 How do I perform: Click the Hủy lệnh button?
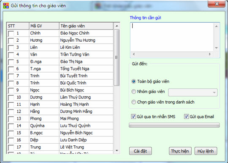(206, 151)
